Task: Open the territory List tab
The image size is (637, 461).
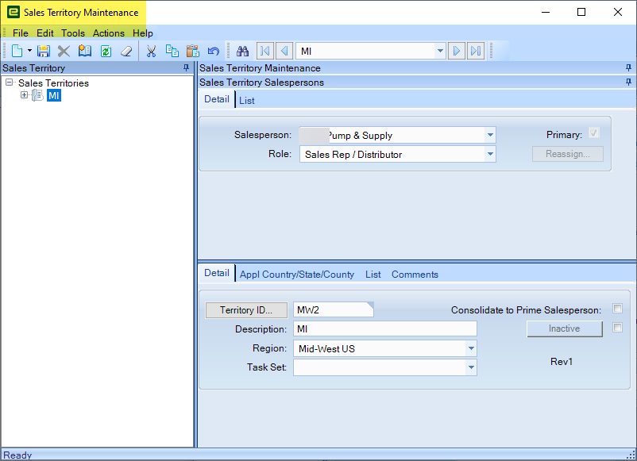Action: 373,275
